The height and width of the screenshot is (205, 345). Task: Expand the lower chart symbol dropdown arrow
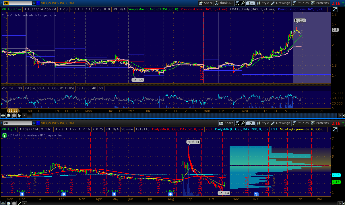34,123
